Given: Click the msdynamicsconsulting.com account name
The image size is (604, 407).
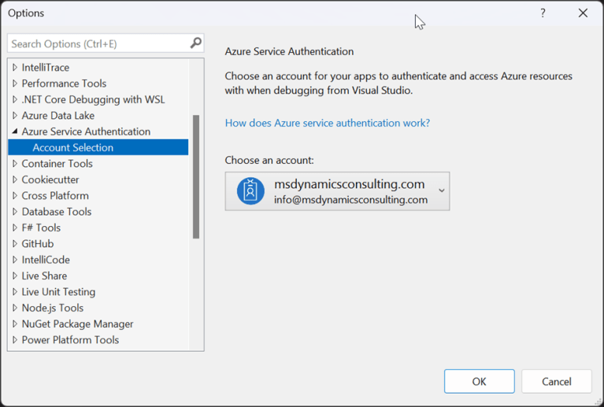Looking at the screenshot, I should tap(350, 184).
